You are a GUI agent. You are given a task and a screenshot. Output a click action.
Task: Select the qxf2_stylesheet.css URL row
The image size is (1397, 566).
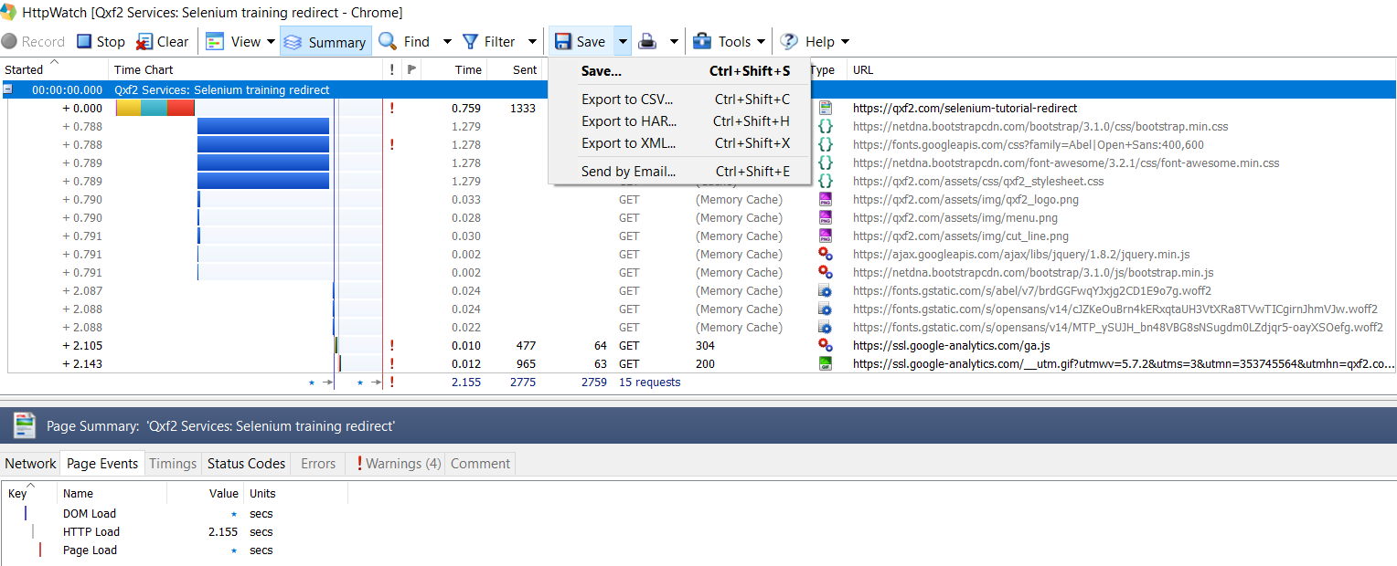pos(978,182)
